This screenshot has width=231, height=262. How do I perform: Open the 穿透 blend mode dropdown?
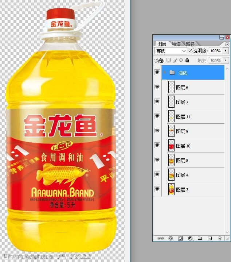(x=171, y=51)
